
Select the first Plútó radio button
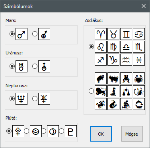click(x=9, y=131)
